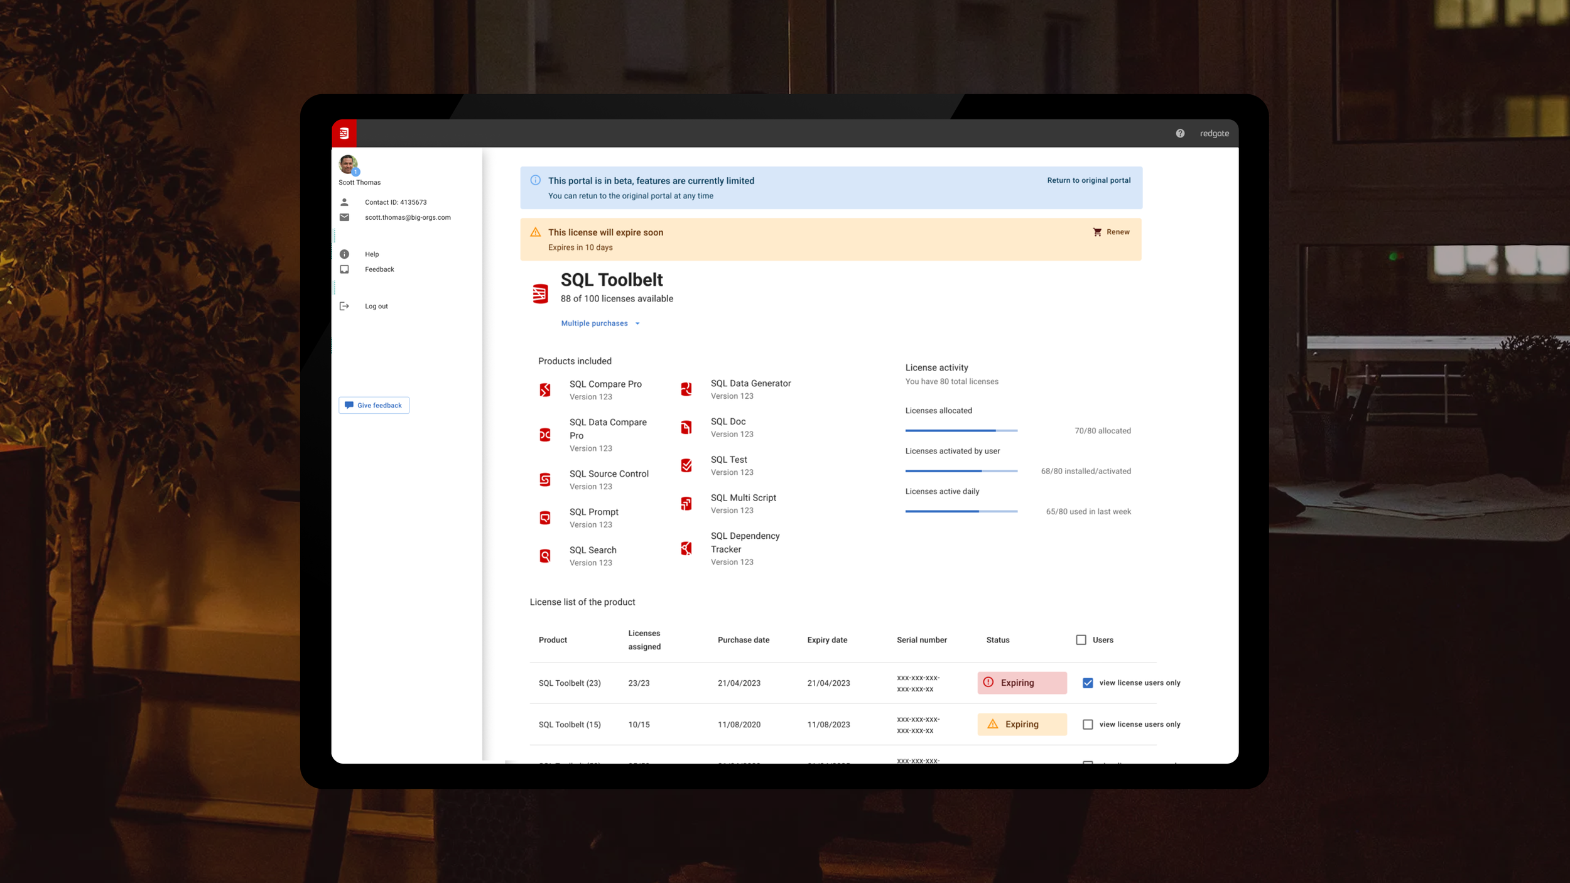Click the Give feedback speech bubble icon
1570x883 pixels.
pyautogui.click(x=349, y=405)
